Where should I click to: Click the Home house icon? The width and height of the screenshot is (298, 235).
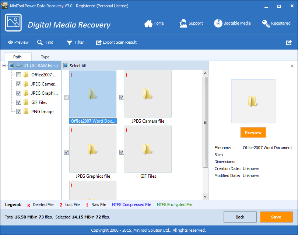148,23
